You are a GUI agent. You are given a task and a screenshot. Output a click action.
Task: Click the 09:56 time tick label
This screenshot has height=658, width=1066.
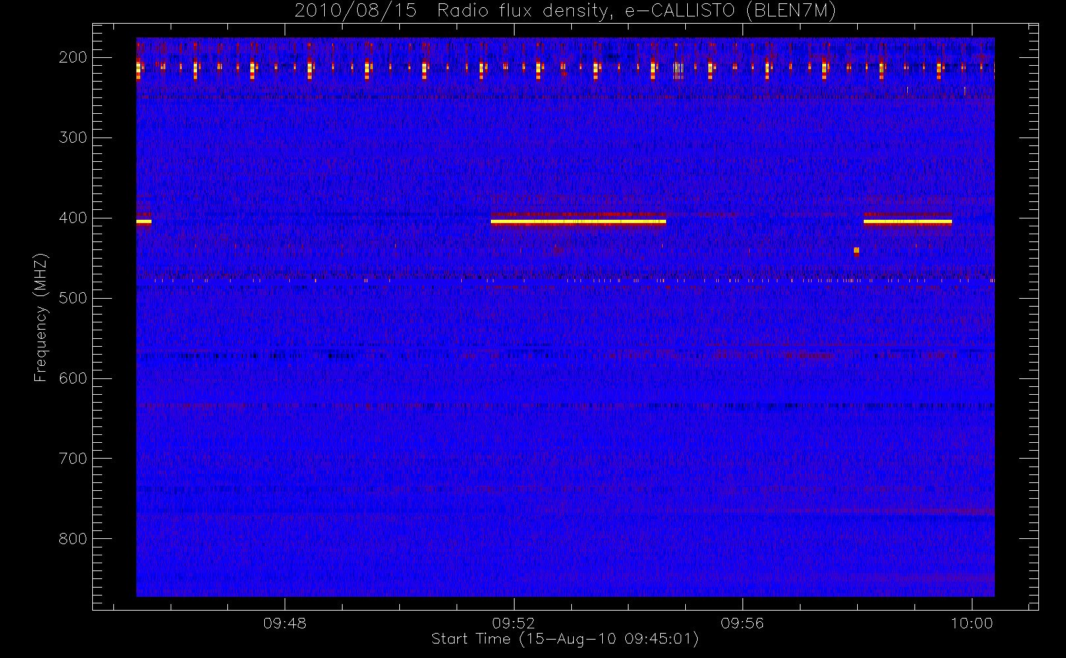(743, 623)
